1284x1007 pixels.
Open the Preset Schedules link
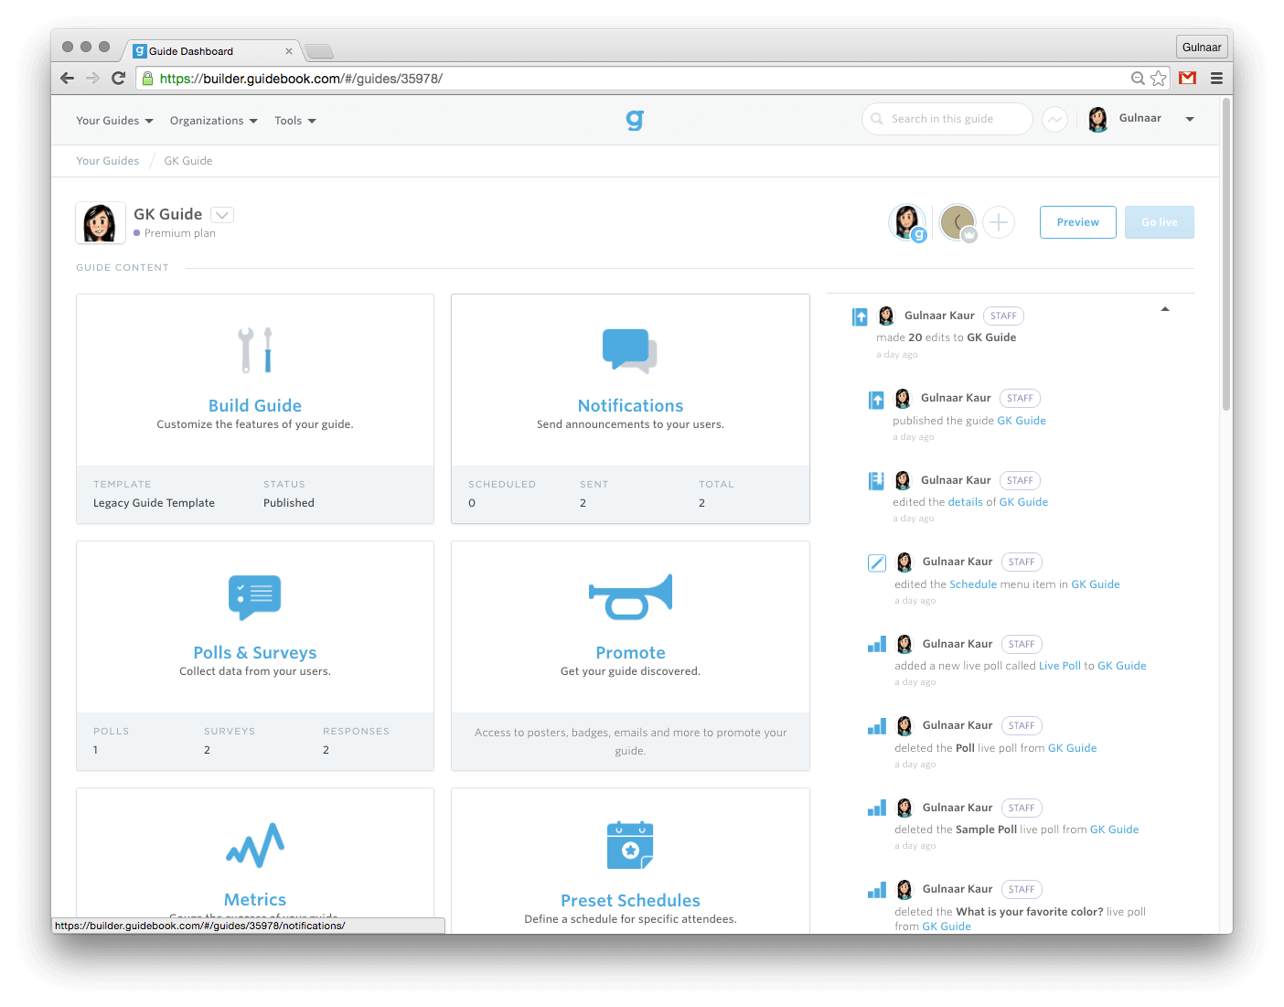tap(630, 900)
